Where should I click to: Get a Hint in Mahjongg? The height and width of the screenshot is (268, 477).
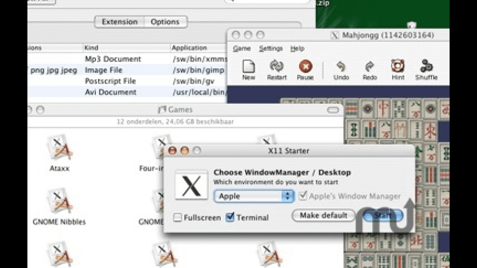click(397, 70)
